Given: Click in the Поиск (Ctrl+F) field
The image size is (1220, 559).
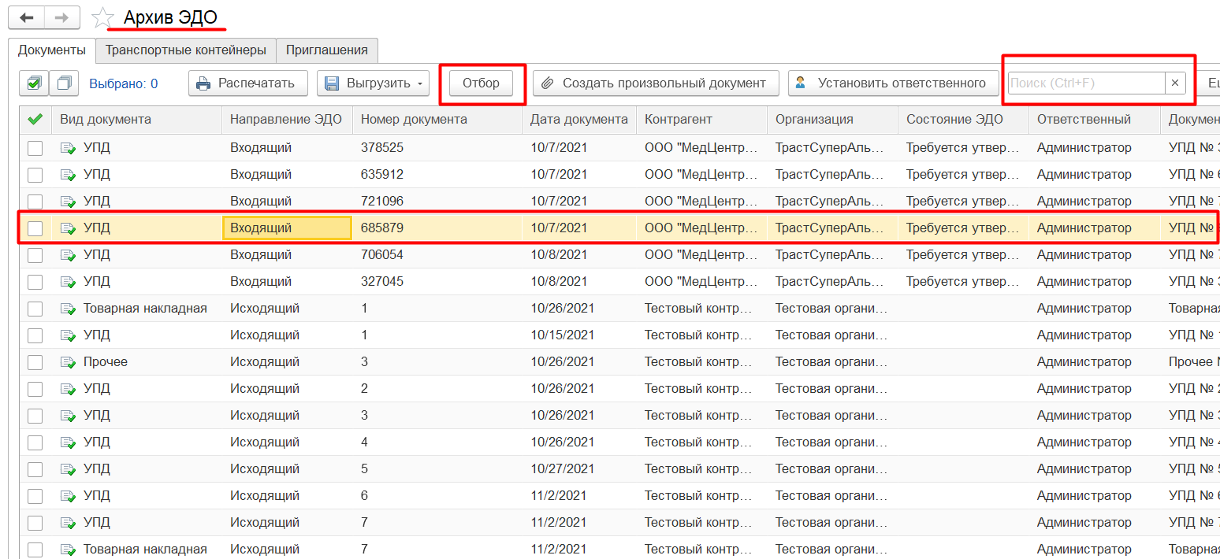Looking at the screenshot, I should [1087, 83].
